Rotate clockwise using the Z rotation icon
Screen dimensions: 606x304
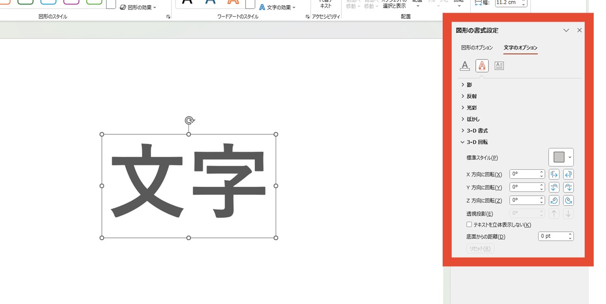(554, 200)
